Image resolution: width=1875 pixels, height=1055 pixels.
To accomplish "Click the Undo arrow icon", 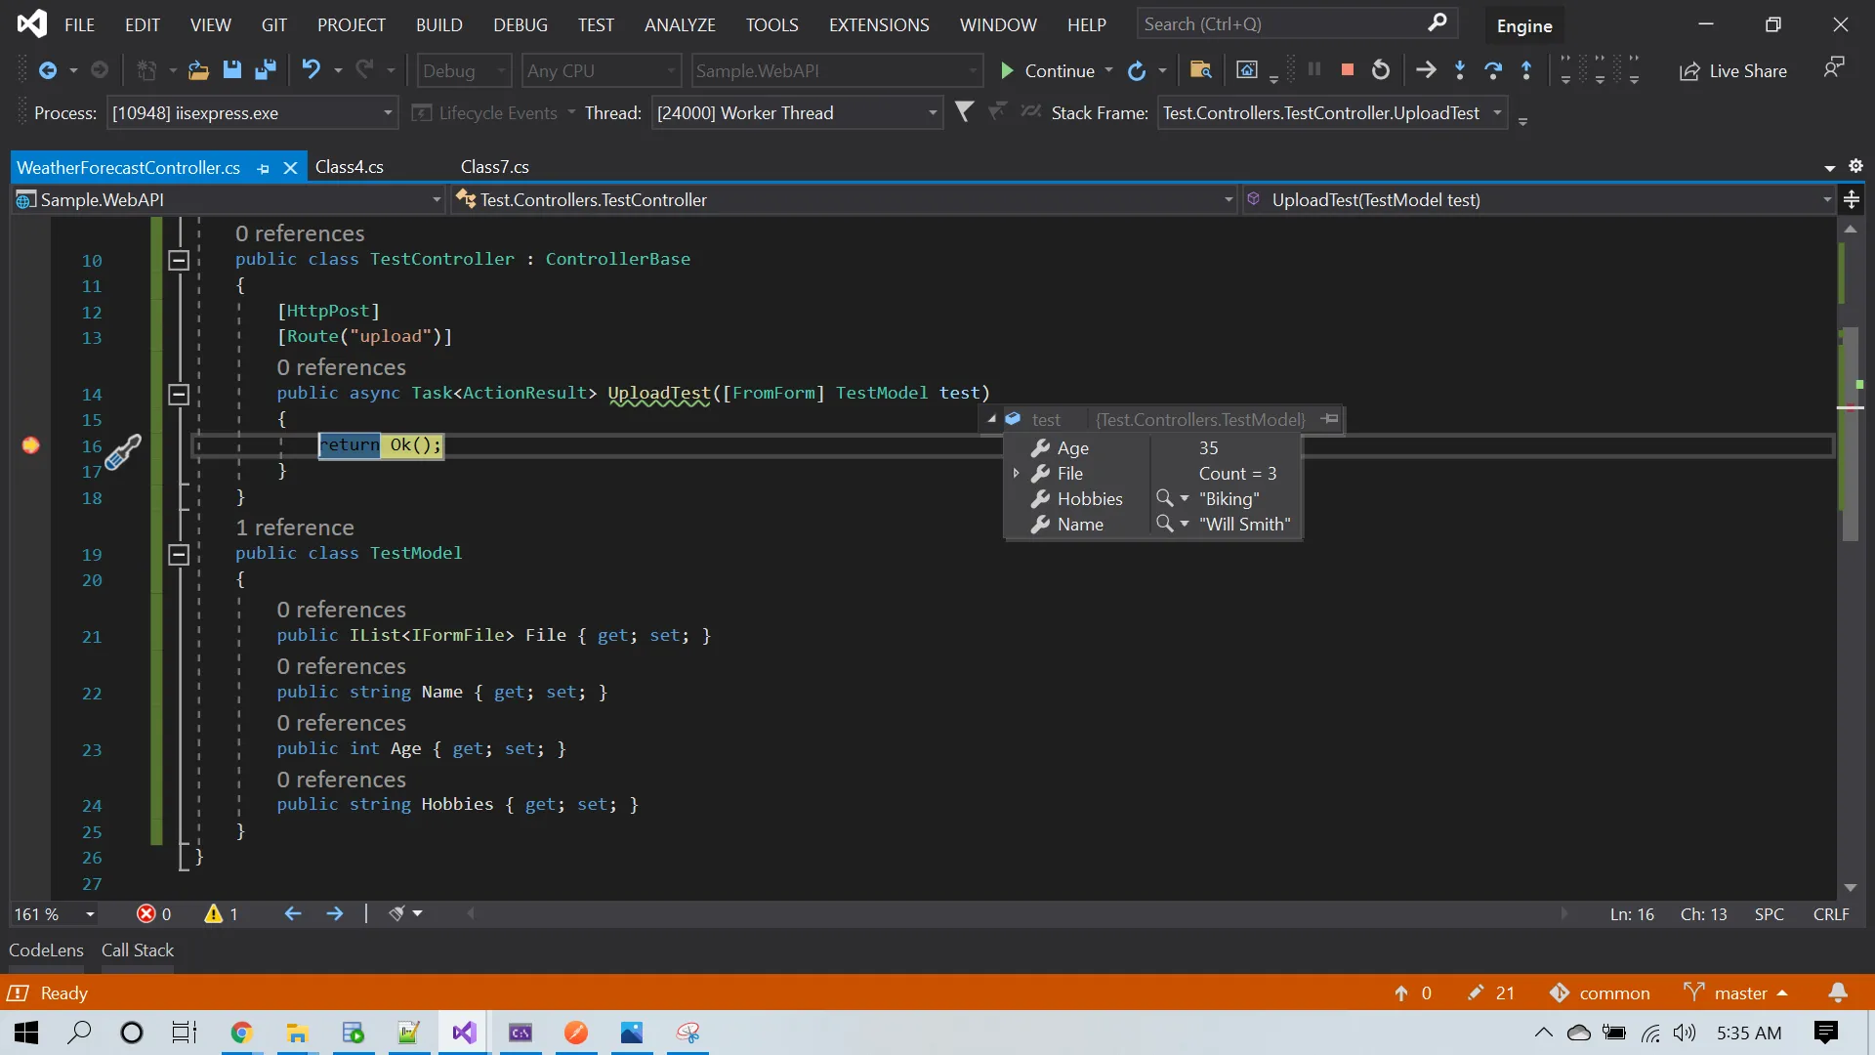I will click(311, 69).
